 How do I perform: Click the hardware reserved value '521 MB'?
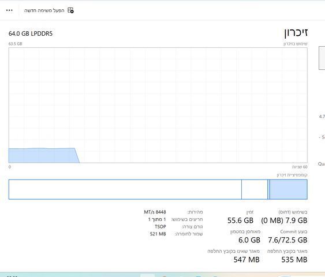(158, 234)
